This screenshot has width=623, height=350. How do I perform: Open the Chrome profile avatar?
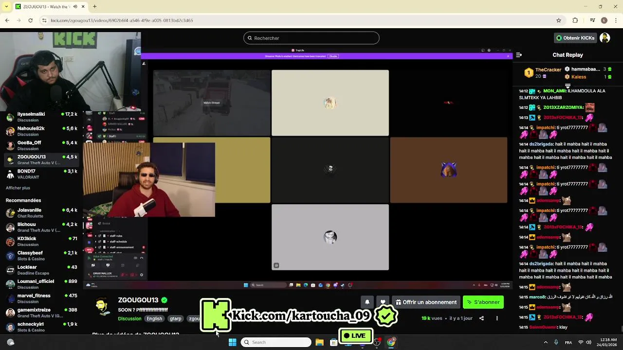pos(604,20)
